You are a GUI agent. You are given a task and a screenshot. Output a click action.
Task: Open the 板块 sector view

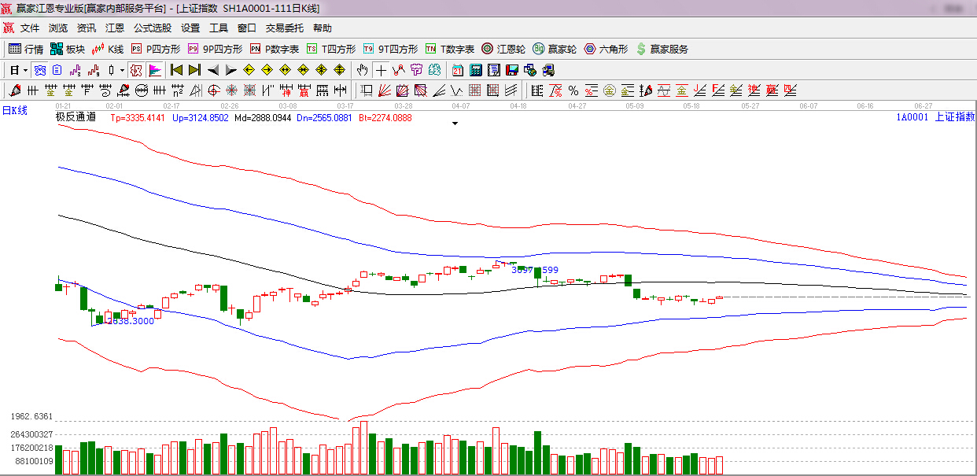[x=67, y=49]
